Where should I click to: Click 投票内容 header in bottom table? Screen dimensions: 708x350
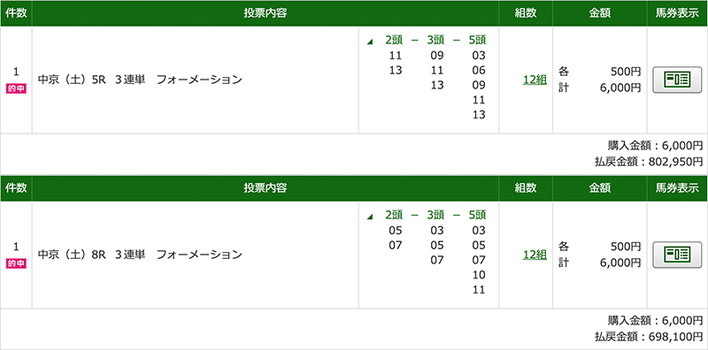pyautogui.click(x=265, y=188)
